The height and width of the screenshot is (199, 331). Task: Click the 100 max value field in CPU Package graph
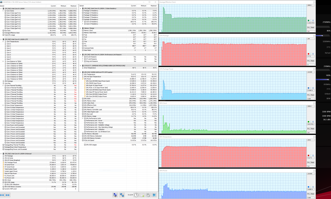311,38
